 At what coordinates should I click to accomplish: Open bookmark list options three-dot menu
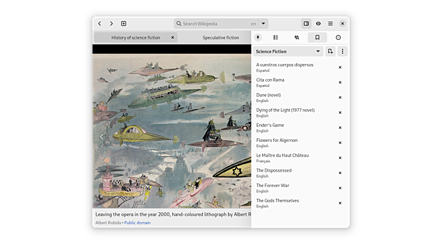pyautogui.click(x=342, y=52)
